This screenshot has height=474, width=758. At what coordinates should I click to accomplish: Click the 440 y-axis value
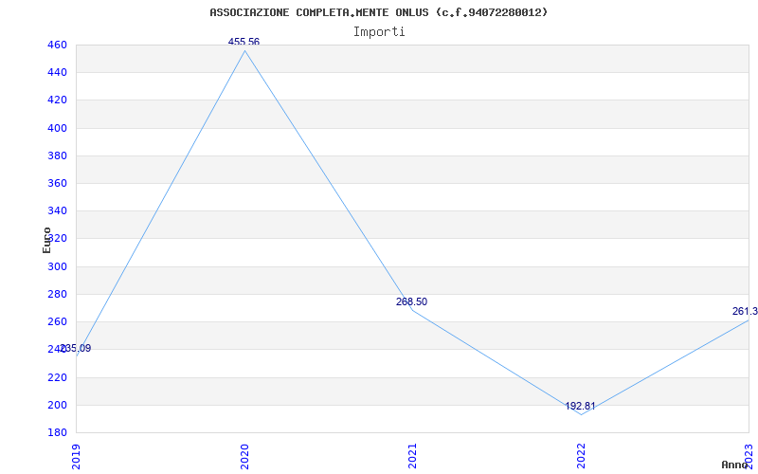[x=57, y=73]
